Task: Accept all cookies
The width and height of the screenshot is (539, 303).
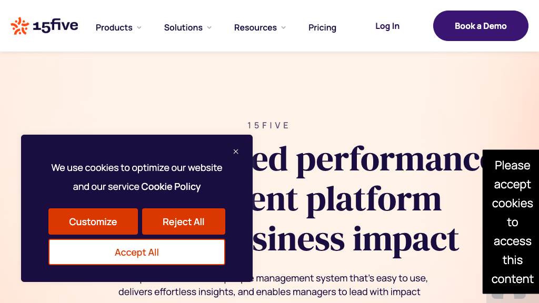Action: tap(137, 252)
